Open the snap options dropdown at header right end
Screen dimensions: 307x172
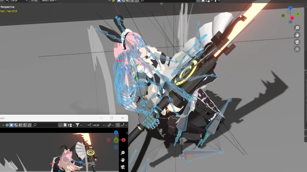[124, 125]
